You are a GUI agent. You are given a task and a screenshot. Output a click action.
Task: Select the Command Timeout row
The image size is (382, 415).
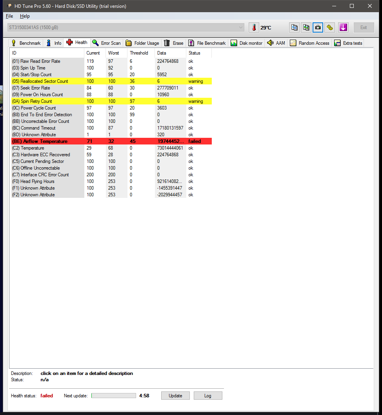111,128
